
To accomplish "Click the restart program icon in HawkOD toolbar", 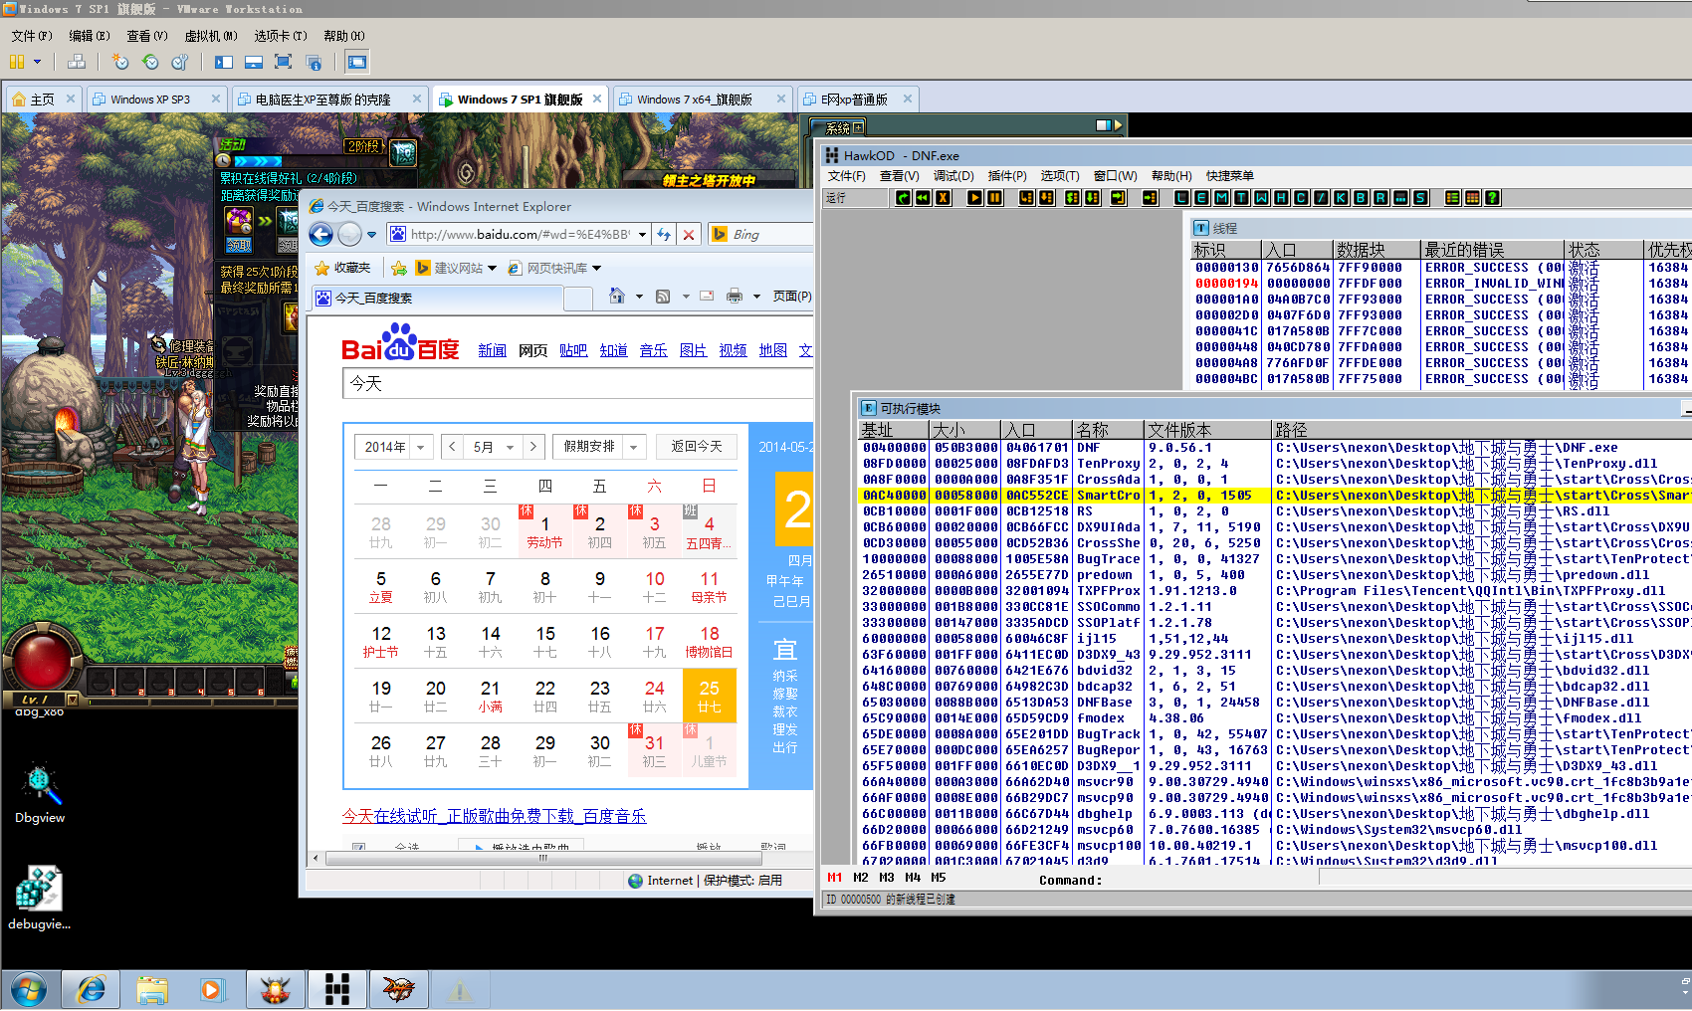I will click(903, 198).
